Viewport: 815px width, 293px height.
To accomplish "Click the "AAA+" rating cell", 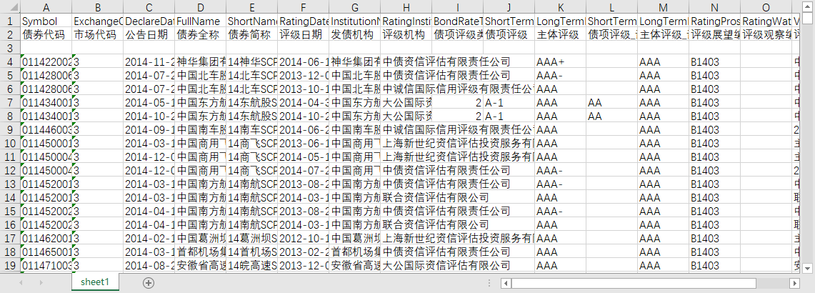I will (560, 61).
